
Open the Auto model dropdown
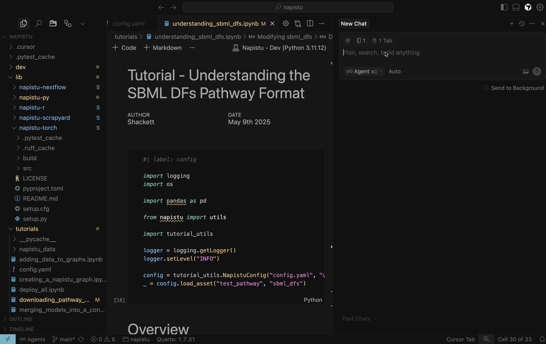point(397,71)
